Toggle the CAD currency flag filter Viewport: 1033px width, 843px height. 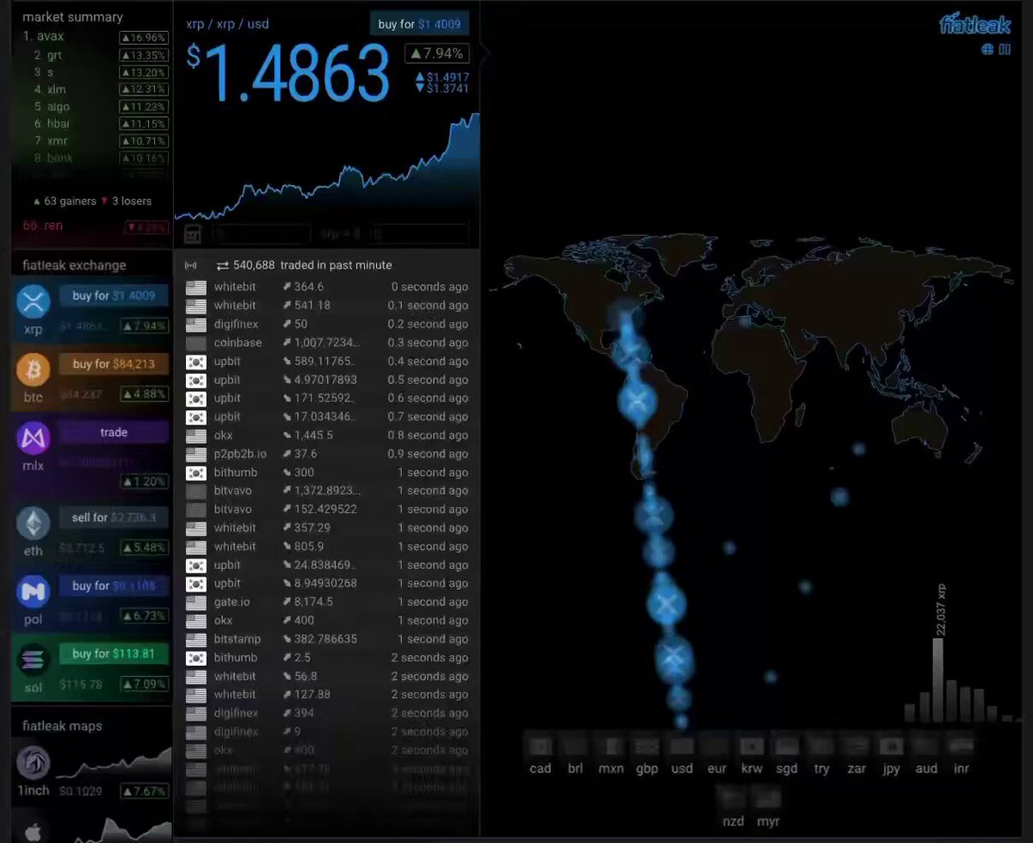[541, 746]
